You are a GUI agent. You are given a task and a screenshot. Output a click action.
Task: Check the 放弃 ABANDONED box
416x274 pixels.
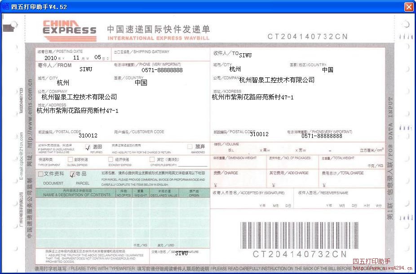point(190,147)
